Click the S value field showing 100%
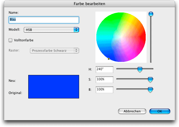 click(x=104, y=80)
